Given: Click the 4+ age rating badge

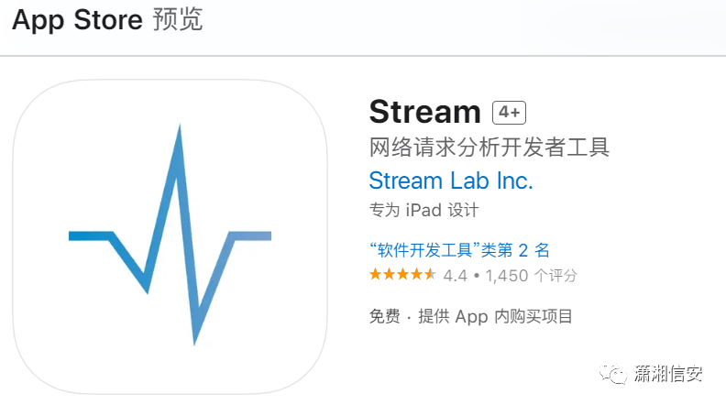Looking at the screenshot, I should click(x=509, y=113).
